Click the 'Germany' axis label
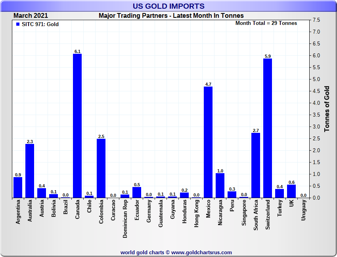Viewport: 337px width, 257px height. tap(149, 211)
